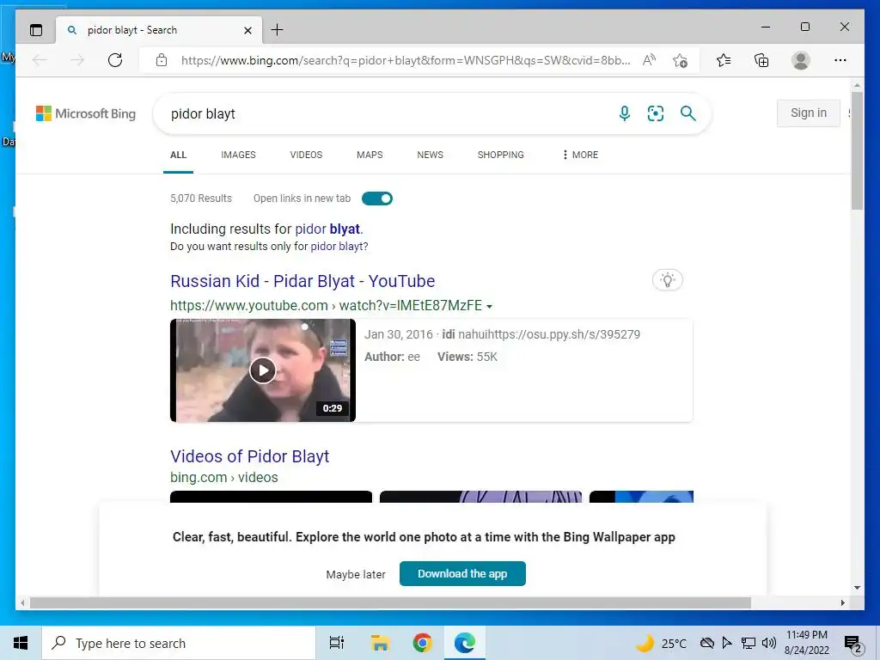
Task: Add this page to favorites
Action: [x=681, y=60]
